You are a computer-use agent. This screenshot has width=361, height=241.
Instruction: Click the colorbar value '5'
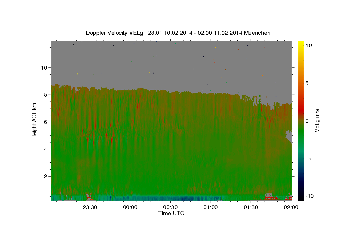[307, 83]
